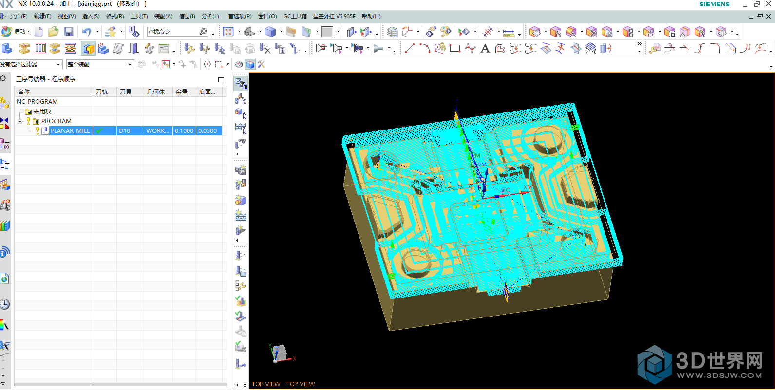Open a file with the folder icon
Viewport: 775px width, 391px height.
point(53,32)
